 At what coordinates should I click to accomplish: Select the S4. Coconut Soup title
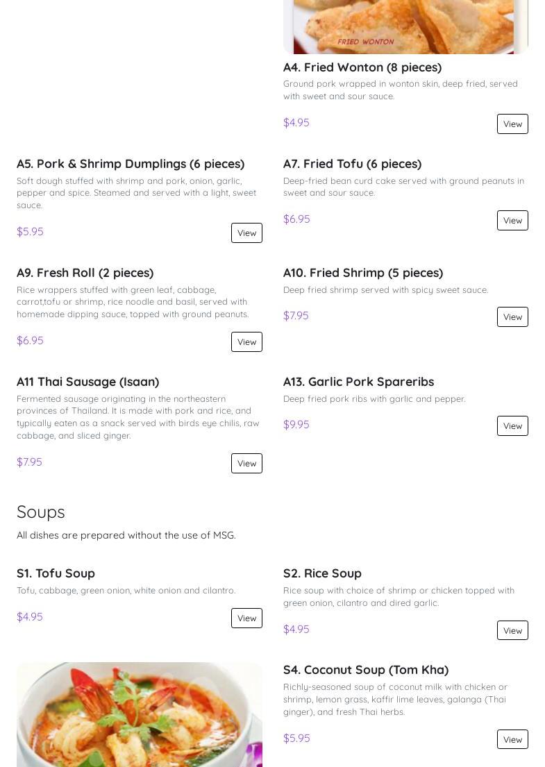(x=366, y=670)
